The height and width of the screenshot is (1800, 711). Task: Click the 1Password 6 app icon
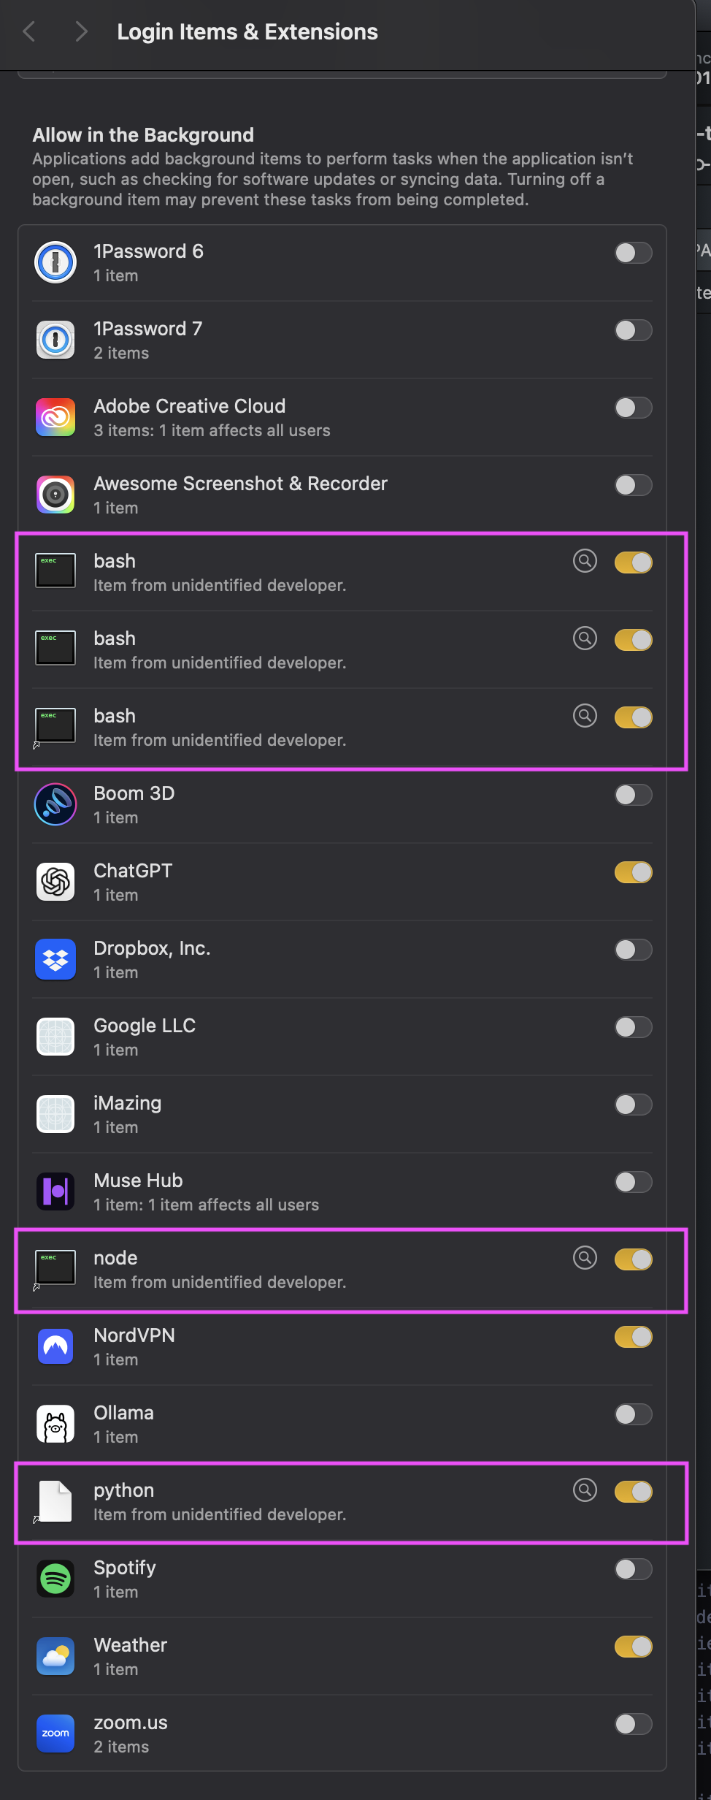55,262
